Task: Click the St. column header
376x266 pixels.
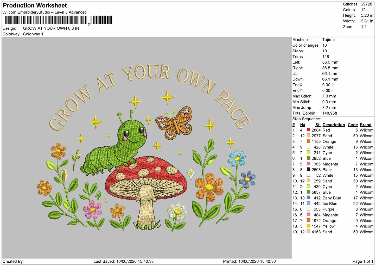Action: [318, 125]
